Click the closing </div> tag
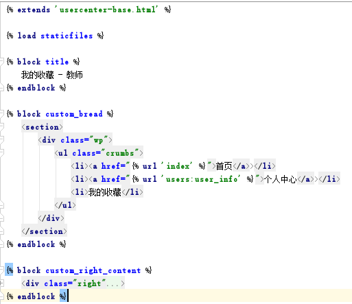 51,218
